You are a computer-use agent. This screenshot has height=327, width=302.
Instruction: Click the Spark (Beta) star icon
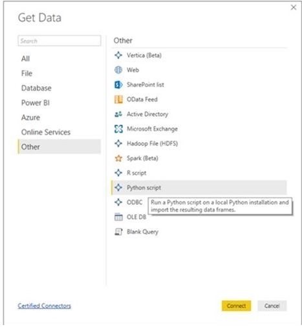118,158
